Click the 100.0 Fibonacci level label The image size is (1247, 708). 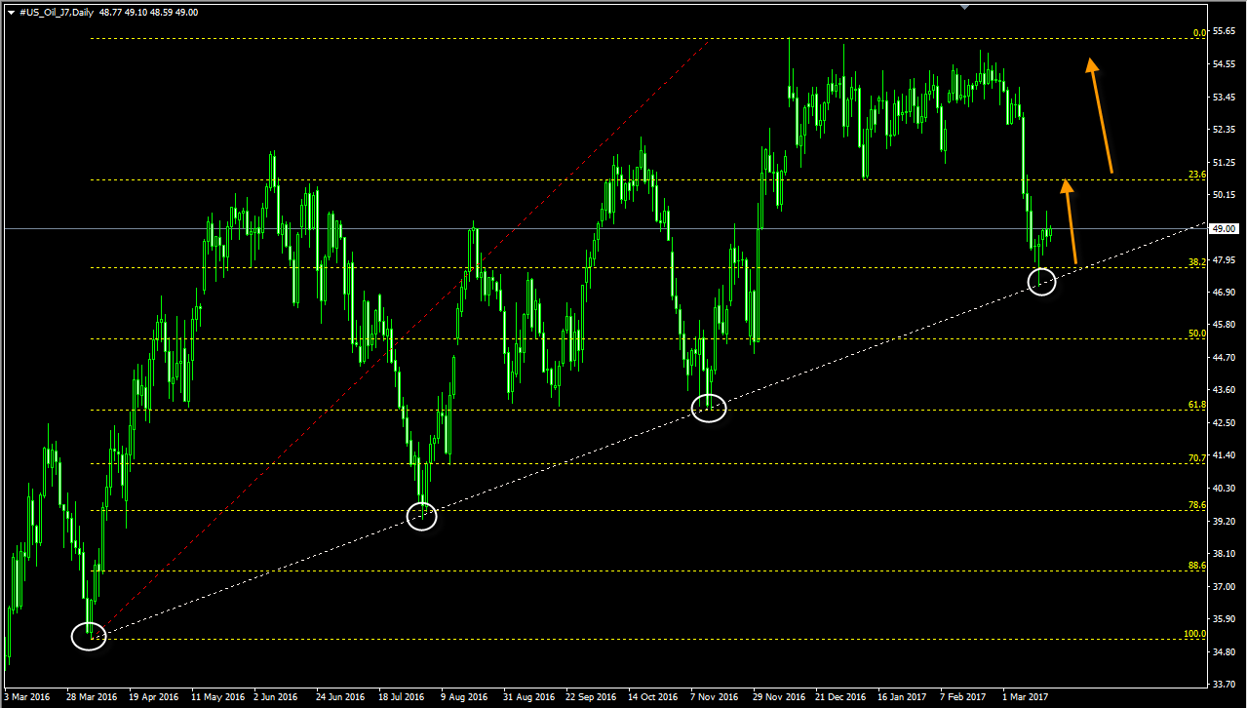tap(1195, 633)
